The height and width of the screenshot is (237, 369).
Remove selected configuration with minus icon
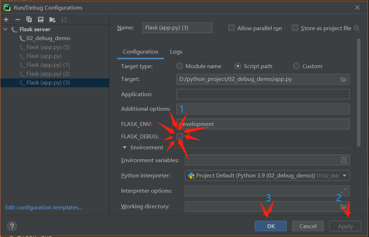(x=18, y=20)
